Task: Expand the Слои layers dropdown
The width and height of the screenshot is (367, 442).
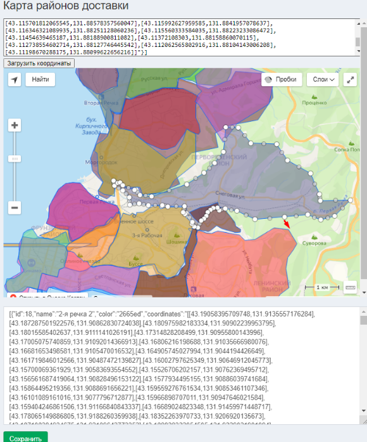Action: coord(323,80)
